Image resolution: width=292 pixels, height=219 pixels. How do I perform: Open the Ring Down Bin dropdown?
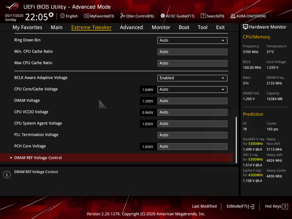(192, 40)
